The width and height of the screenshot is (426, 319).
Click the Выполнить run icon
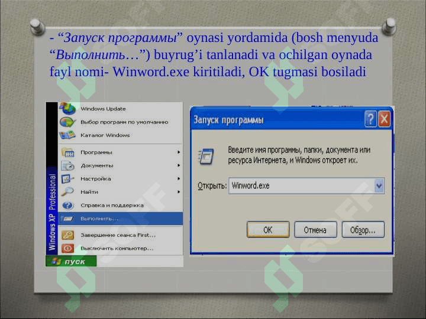pyautogui.click(x=67, y=219)
